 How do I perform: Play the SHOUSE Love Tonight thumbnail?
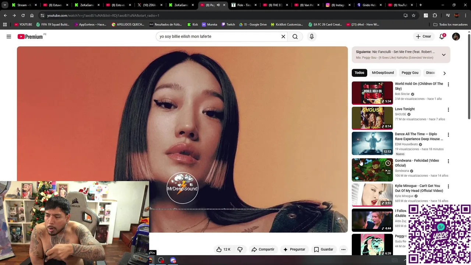[x=372, y=118]
